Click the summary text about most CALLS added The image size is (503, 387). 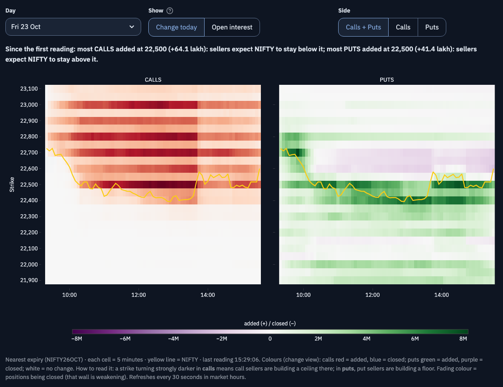click(x=241, y=54)
